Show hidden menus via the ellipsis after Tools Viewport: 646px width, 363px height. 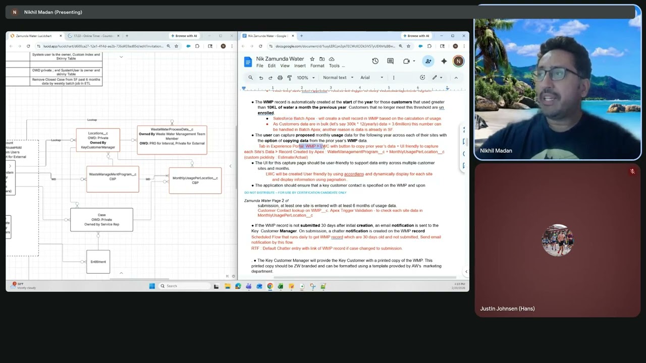[343, 66]
